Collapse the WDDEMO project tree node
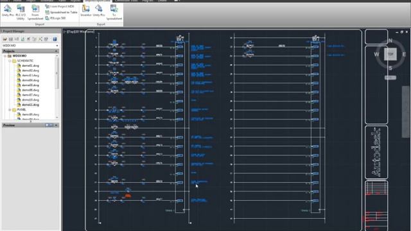 (5, 56)
